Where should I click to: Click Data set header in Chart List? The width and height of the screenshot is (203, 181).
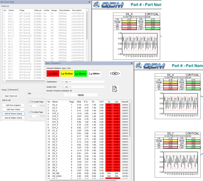coord(38,10)
